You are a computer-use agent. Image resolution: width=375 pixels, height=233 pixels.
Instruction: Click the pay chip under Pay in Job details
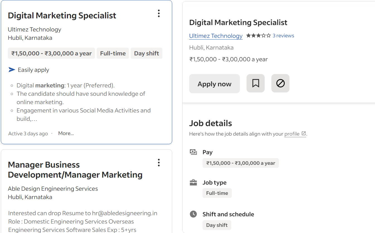pos(241,163)
